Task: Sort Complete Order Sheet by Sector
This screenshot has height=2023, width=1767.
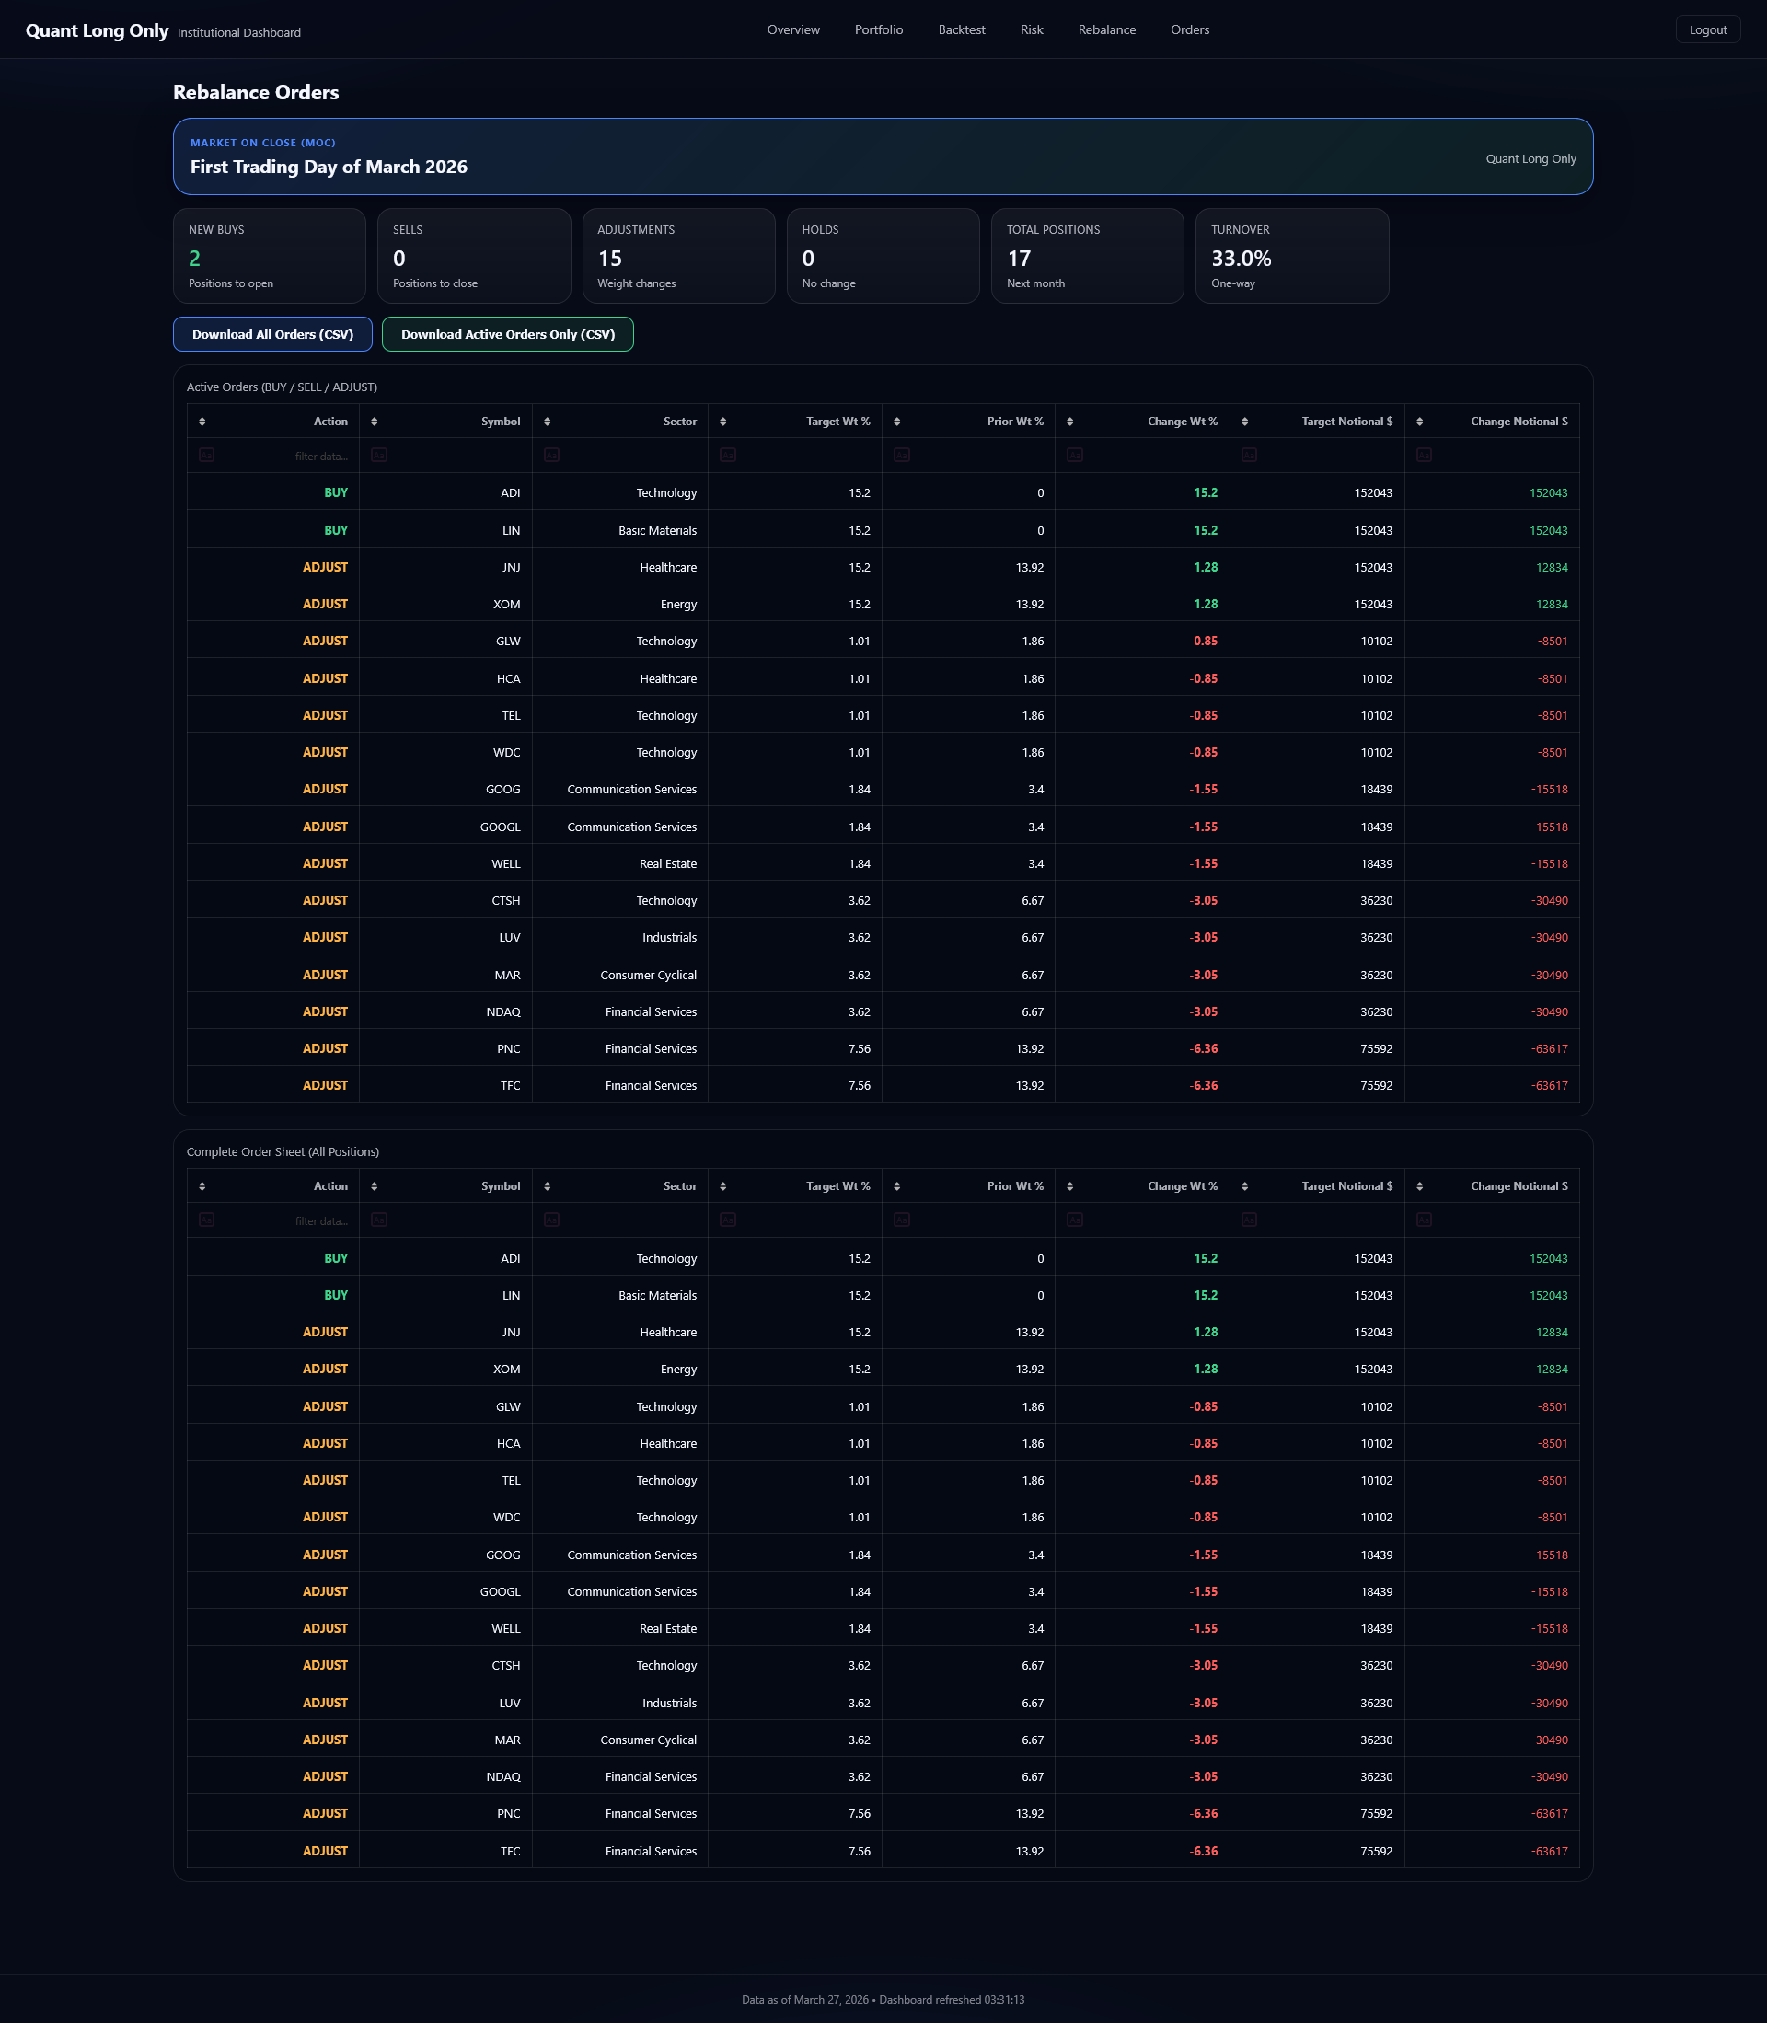Action: [548, 1187]
